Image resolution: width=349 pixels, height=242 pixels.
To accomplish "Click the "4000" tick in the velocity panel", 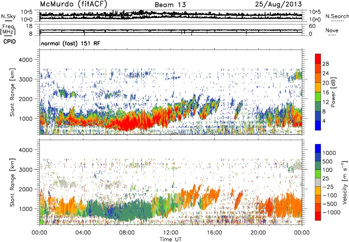I will point(27,150).
